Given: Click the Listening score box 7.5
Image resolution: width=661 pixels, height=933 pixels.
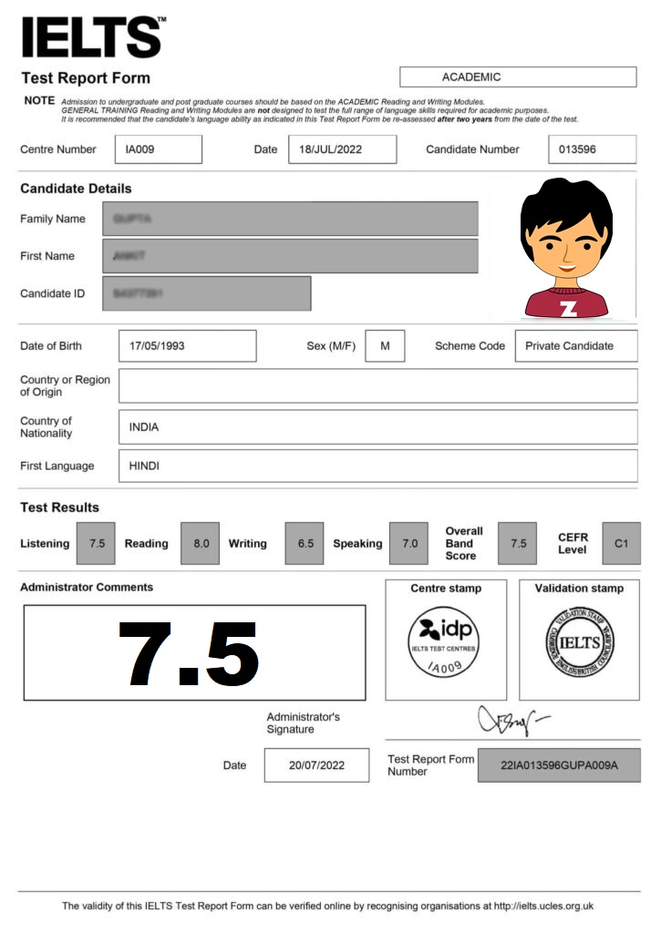Looking at the screenshot, I should (x=96, y=544).
